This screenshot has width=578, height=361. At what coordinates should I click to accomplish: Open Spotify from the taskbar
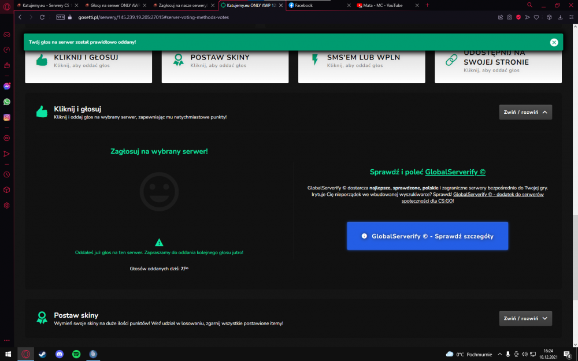pos(76,354)
